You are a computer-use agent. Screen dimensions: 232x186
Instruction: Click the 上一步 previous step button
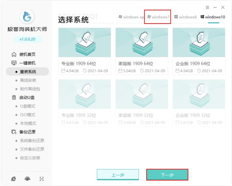click(118, 175)
